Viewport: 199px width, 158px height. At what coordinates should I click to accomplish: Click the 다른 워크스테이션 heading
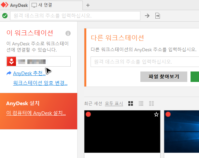(117, 38)
